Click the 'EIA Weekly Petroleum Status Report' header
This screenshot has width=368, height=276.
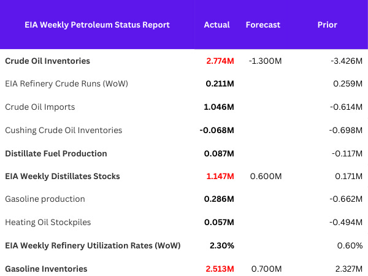[97, 25]
